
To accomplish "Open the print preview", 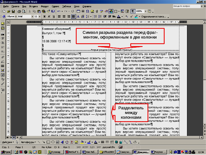I will (x=24, y=11).
